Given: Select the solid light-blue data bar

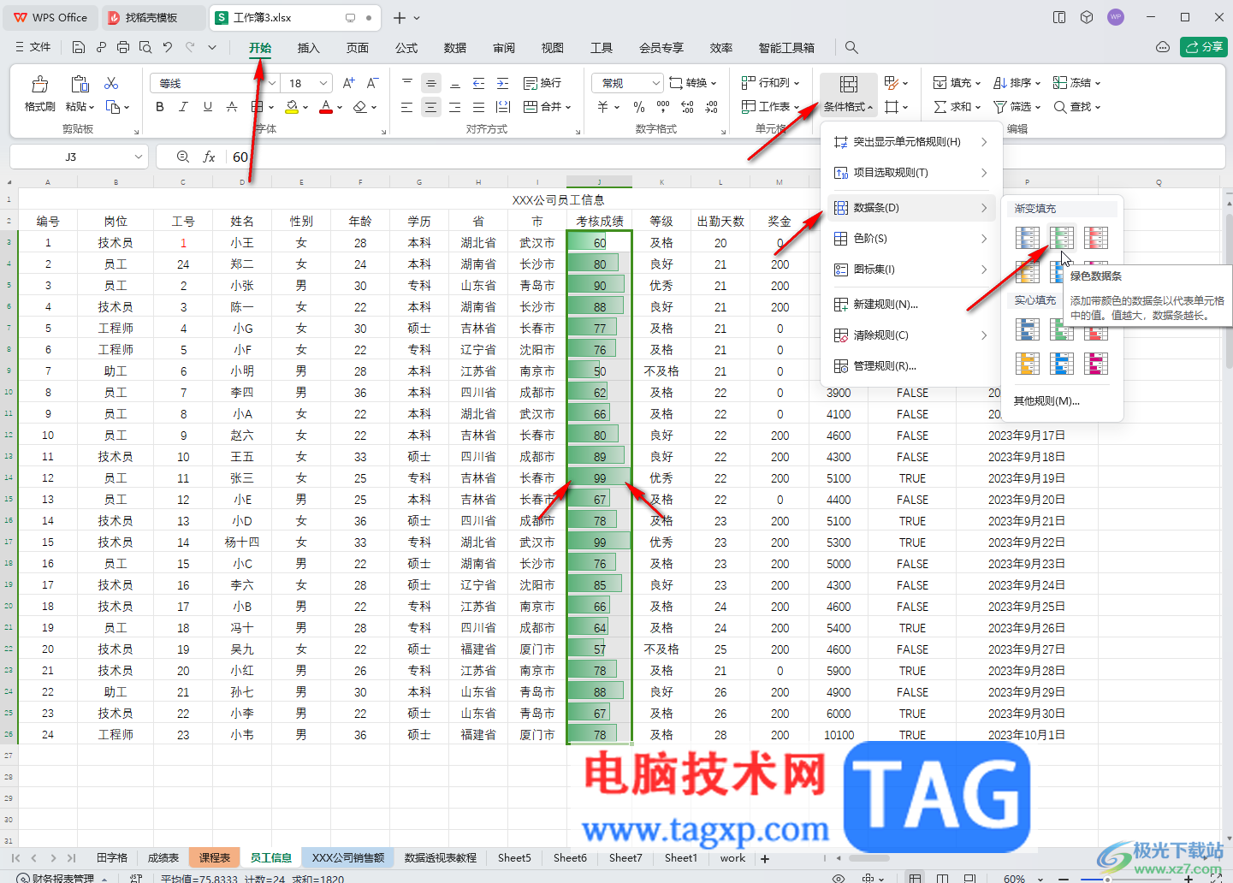Looking at the screenshot, I should pos(1062,364).
